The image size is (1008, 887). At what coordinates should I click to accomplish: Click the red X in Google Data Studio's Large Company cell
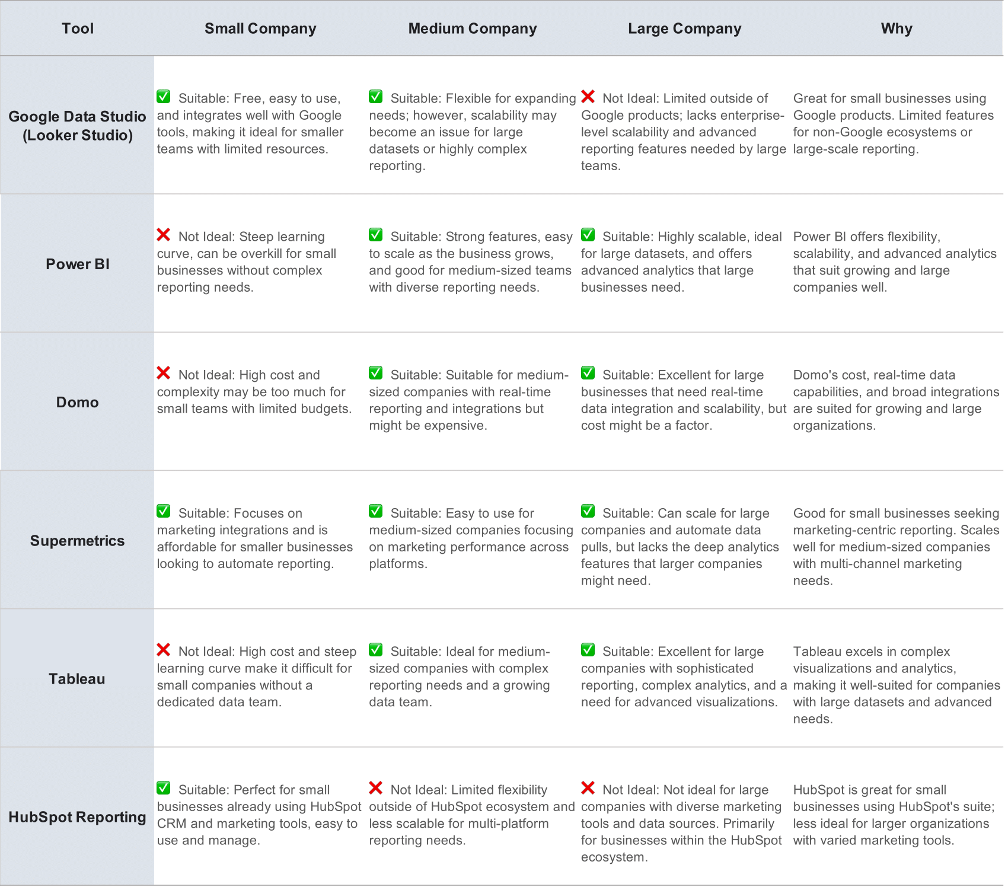pyautogui.click(x=588, y=97)
